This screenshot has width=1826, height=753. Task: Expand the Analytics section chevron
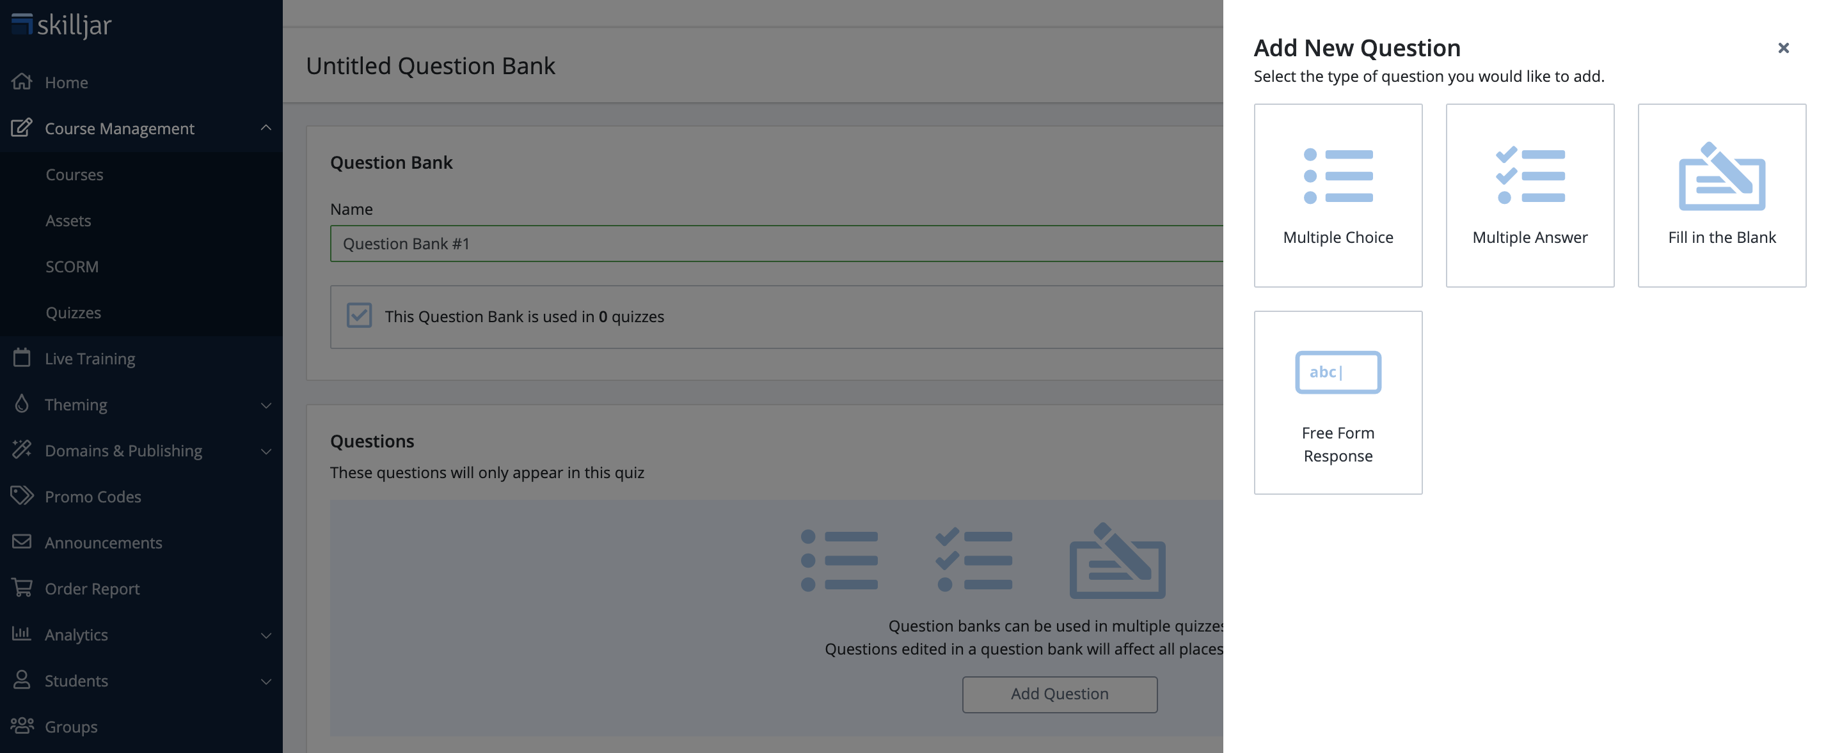266,635
